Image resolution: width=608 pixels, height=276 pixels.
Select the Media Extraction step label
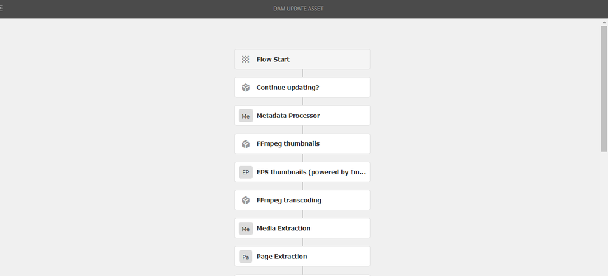[x=283, y=229]
